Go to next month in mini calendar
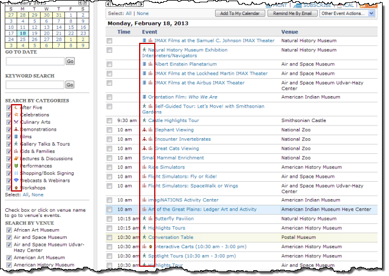The image size is (389, 276). [x=85, y=3]
